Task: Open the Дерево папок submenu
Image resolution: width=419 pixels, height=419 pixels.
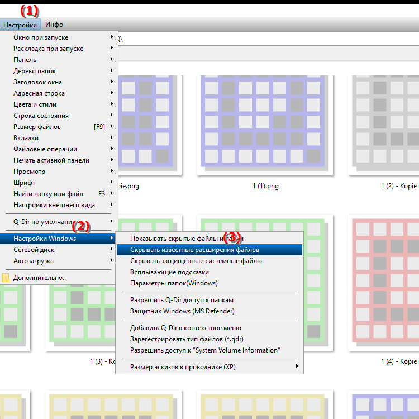Action: (59, 71)
